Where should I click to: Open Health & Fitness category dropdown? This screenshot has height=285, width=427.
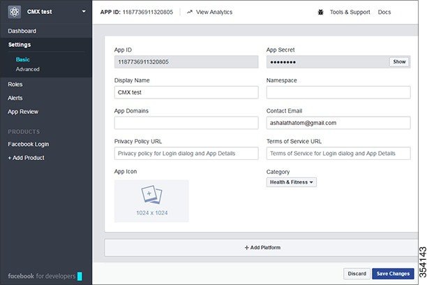[x=292, y=182]
